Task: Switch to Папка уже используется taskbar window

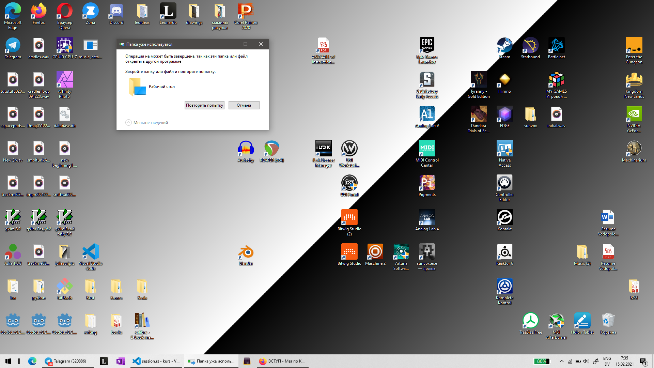Action: click(x=211, y=361)
